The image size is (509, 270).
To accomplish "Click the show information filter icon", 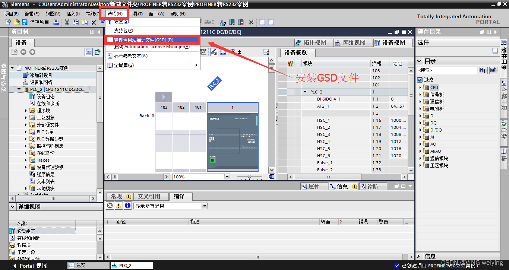I will point(127,206).
